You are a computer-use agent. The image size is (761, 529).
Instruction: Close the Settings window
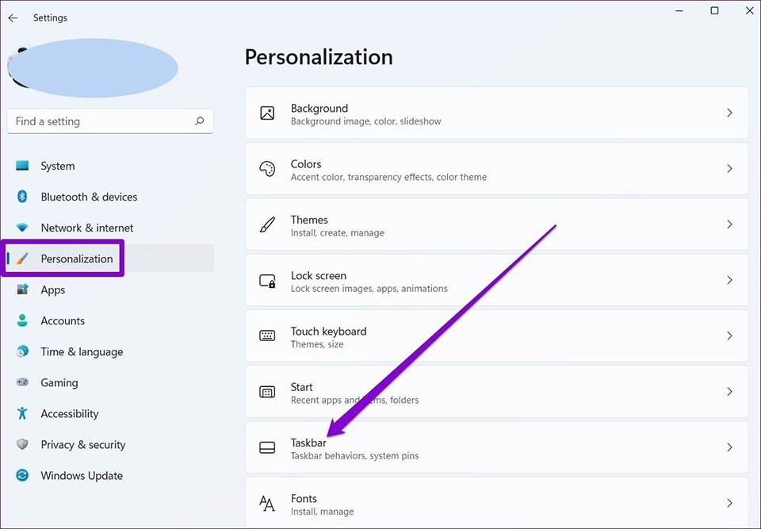point(749,10)
